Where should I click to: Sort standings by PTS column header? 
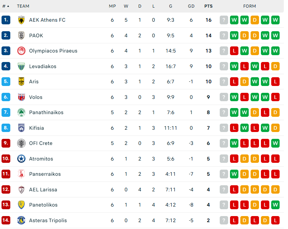click(x=208, y=6)
